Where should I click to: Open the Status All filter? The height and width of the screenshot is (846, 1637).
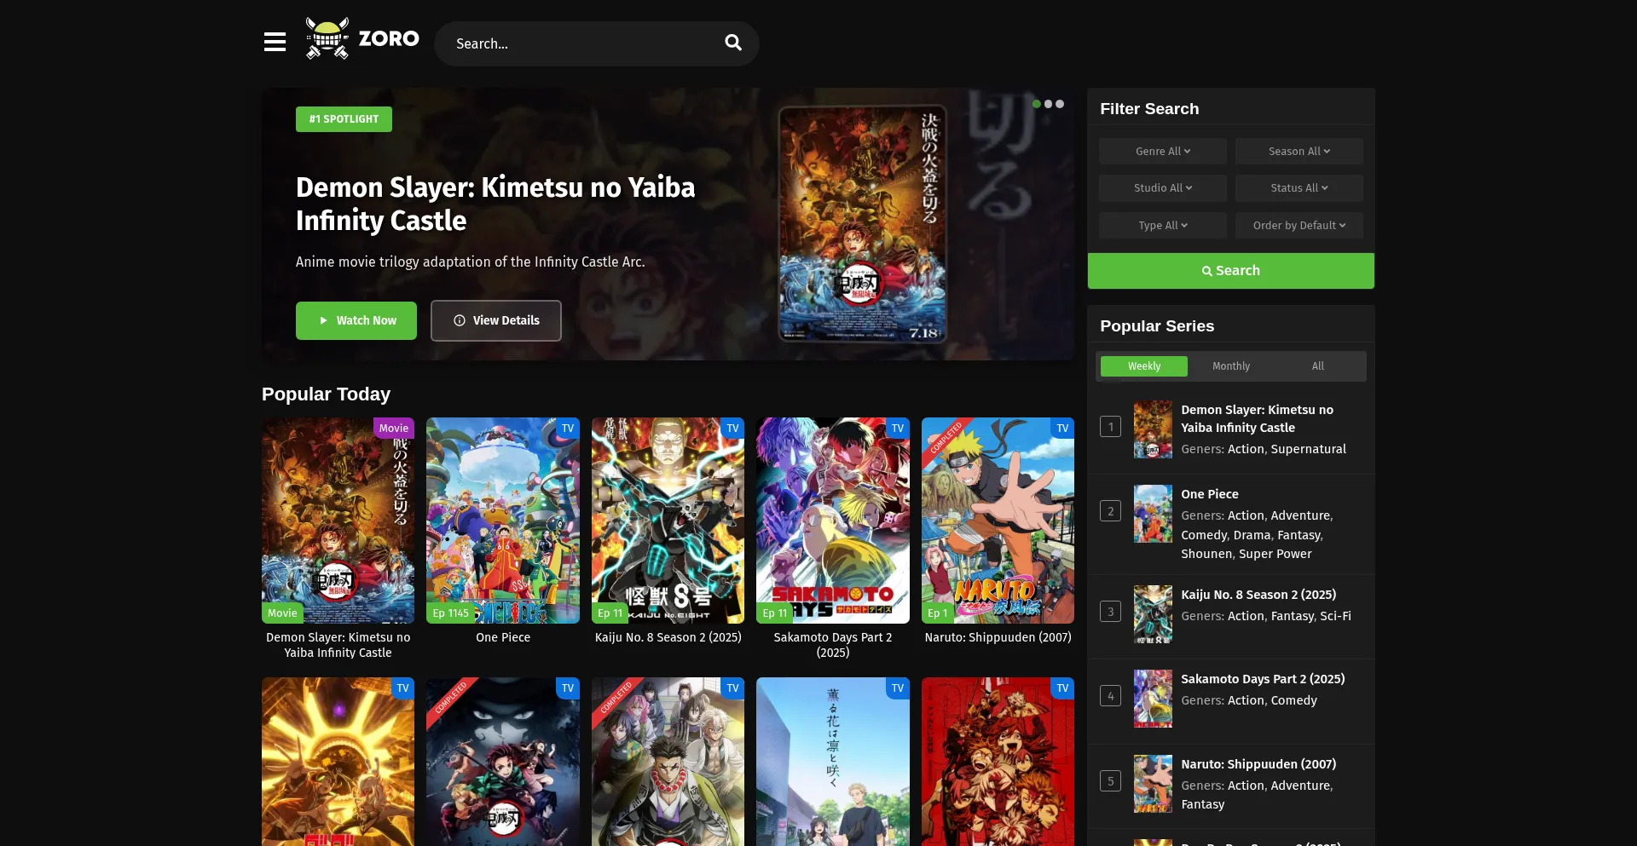1299,188
